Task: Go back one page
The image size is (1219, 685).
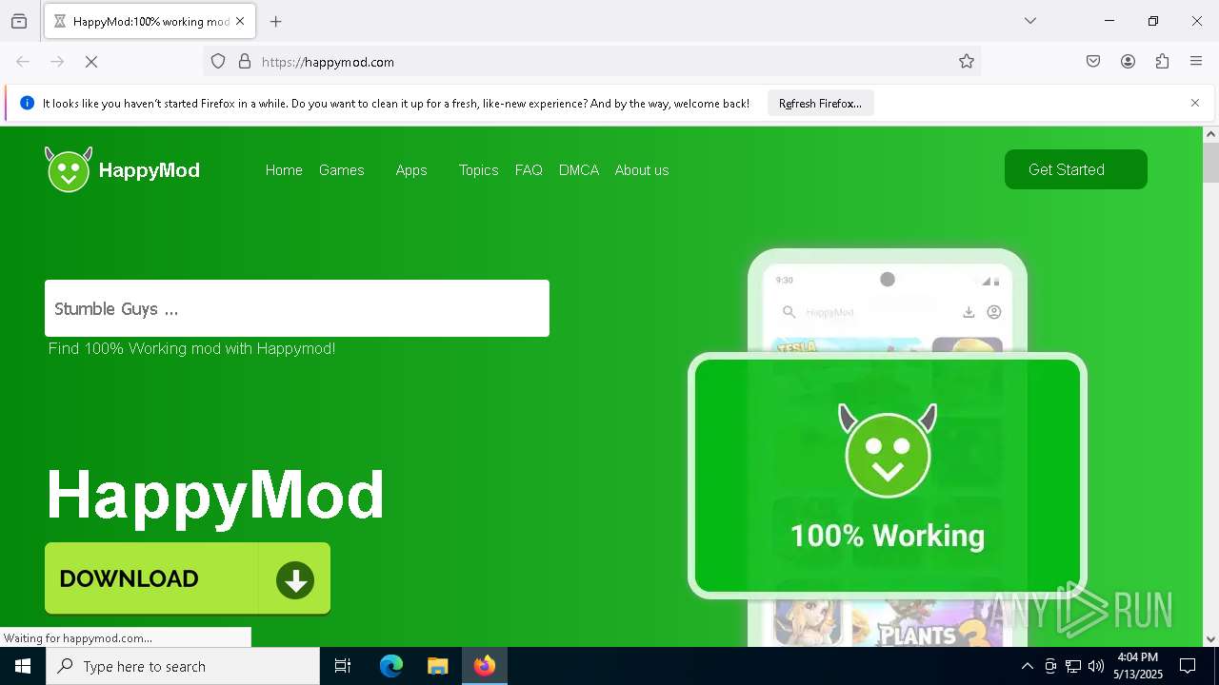Action: (x=23, y=62)
